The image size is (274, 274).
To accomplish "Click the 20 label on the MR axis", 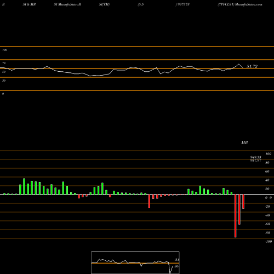I will (267, 189).
